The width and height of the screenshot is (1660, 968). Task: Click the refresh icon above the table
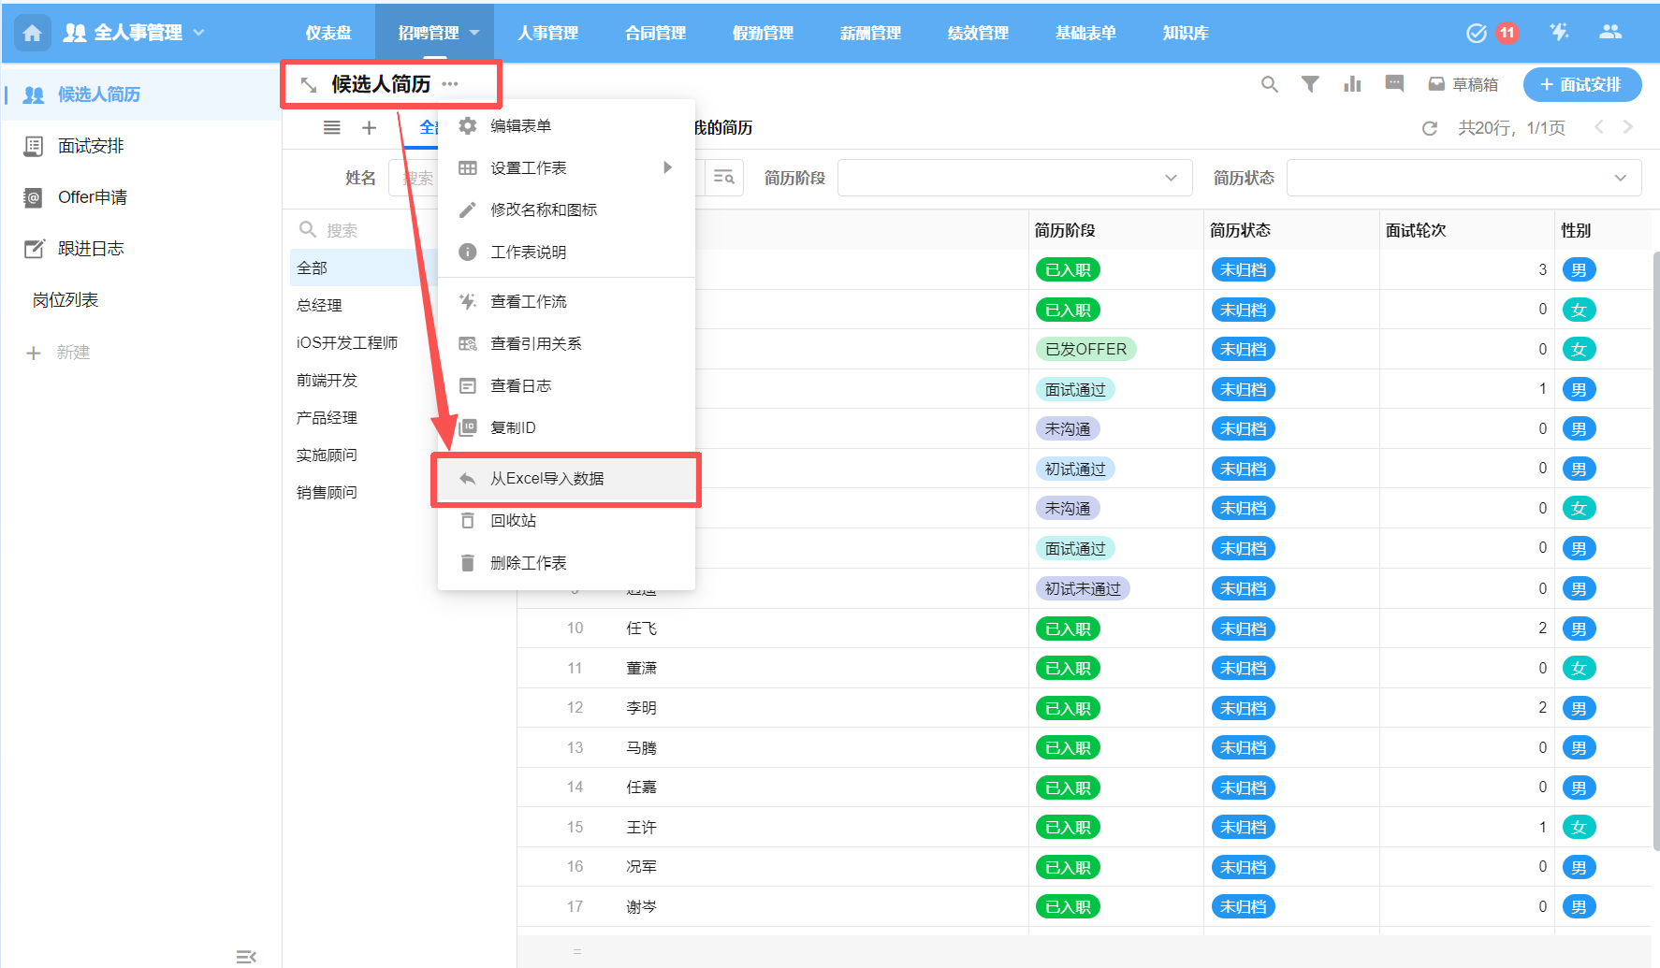tap(1429, 128)
